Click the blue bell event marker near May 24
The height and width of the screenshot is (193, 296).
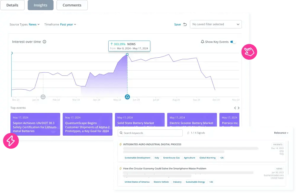pyautogui.click(x=127, y=97)
